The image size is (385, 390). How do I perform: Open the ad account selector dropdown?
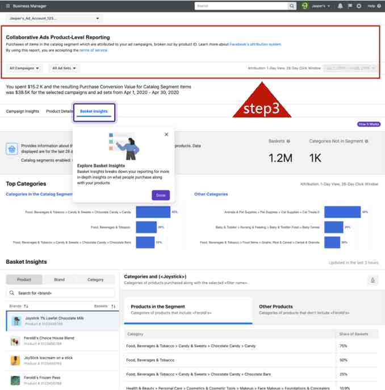[54, 18]
